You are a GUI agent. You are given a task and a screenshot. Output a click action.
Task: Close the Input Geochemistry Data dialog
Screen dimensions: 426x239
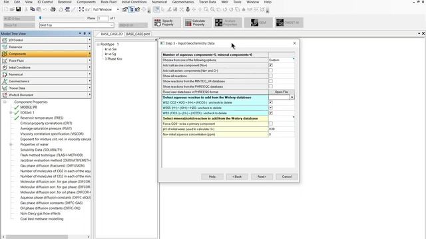[294, 43]
